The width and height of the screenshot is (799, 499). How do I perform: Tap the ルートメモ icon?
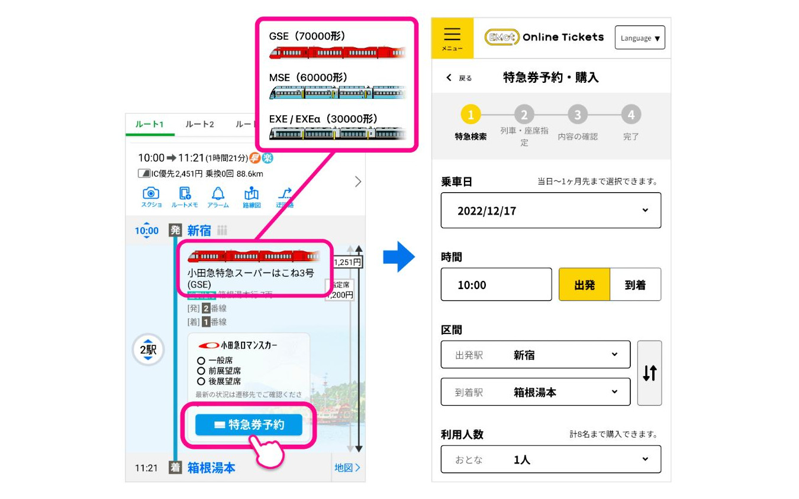click(x=185, y=197)
